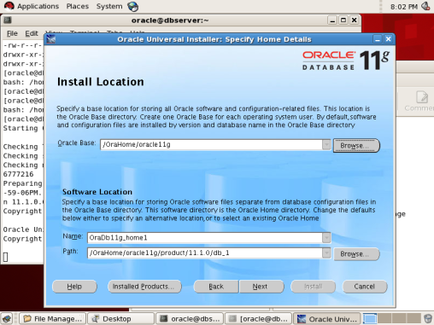Image resolution: width=434 pixels, height=325 pixels.
Task: Open Installed Products list
Action: click(x=144, y=287)
